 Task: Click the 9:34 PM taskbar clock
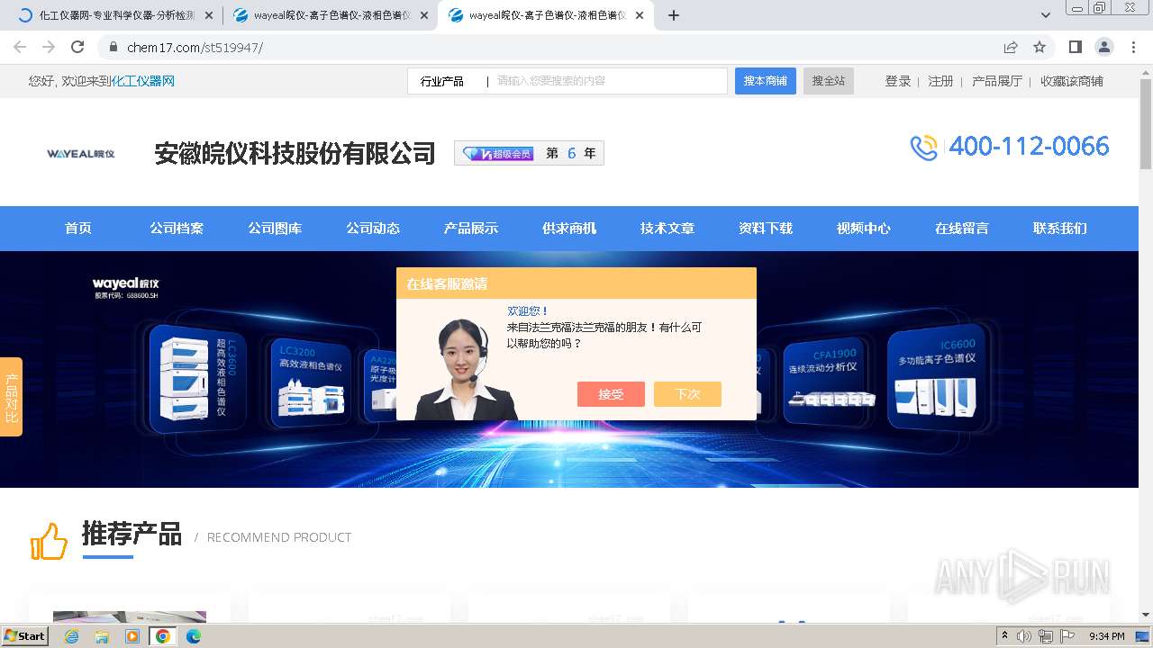1107,636
